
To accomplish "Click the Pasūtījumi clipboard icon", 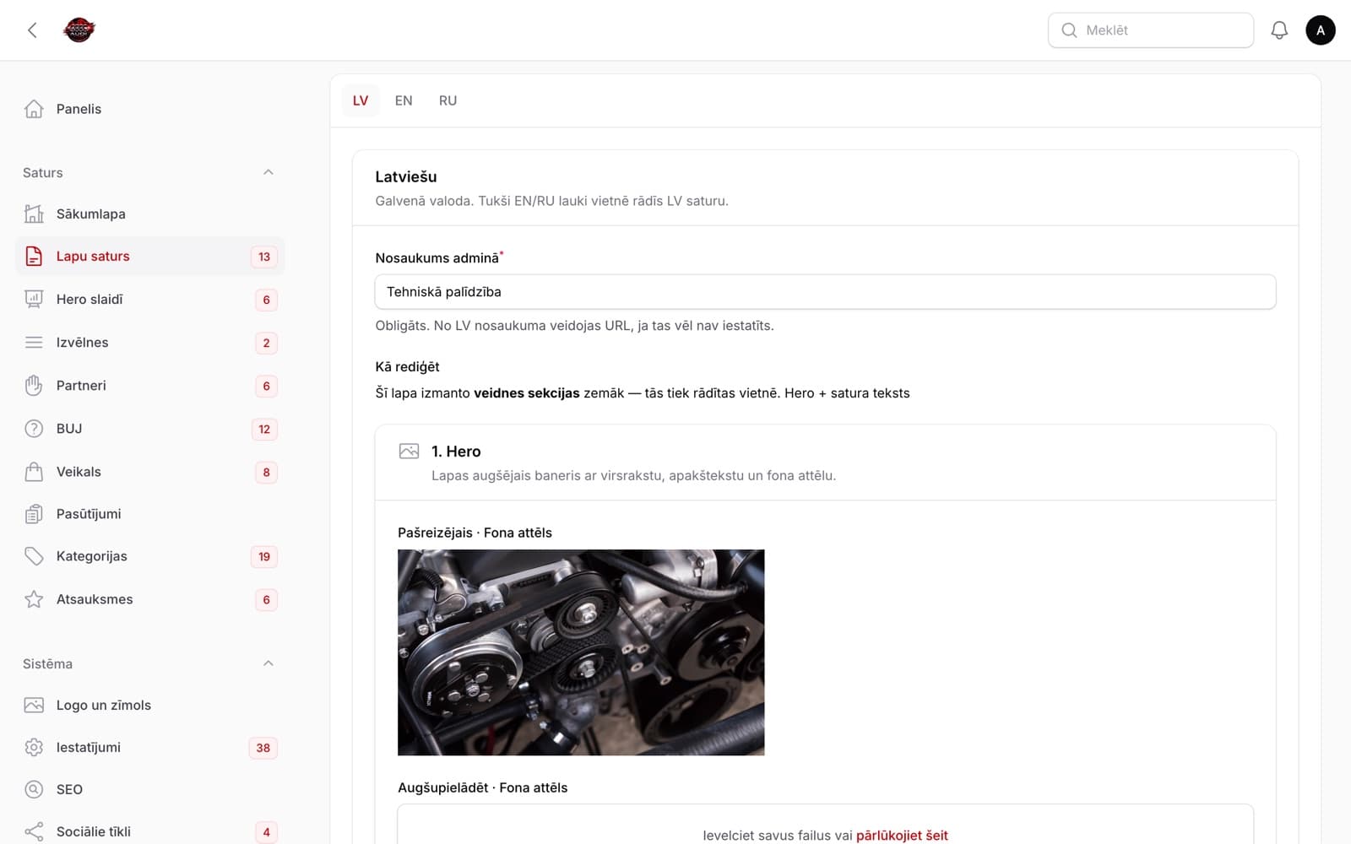I will tap(34, 514).
